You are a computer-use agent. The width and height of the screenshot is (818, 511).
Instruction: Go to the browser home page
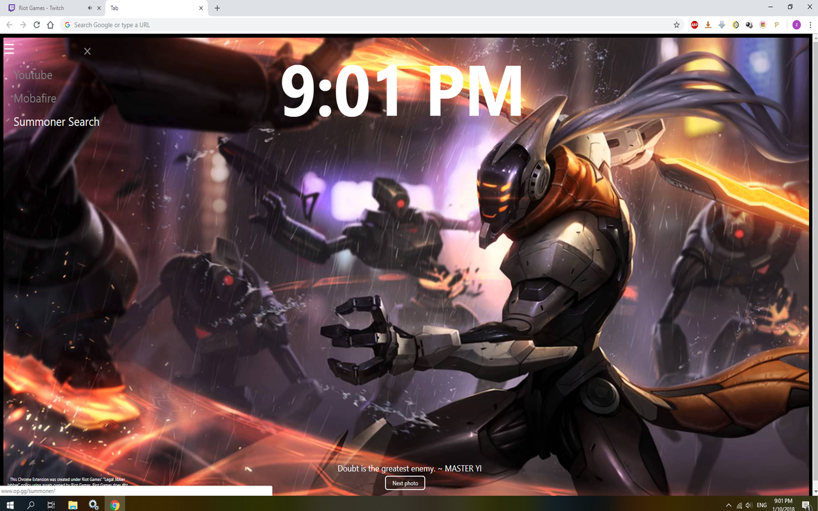[50, 25]
